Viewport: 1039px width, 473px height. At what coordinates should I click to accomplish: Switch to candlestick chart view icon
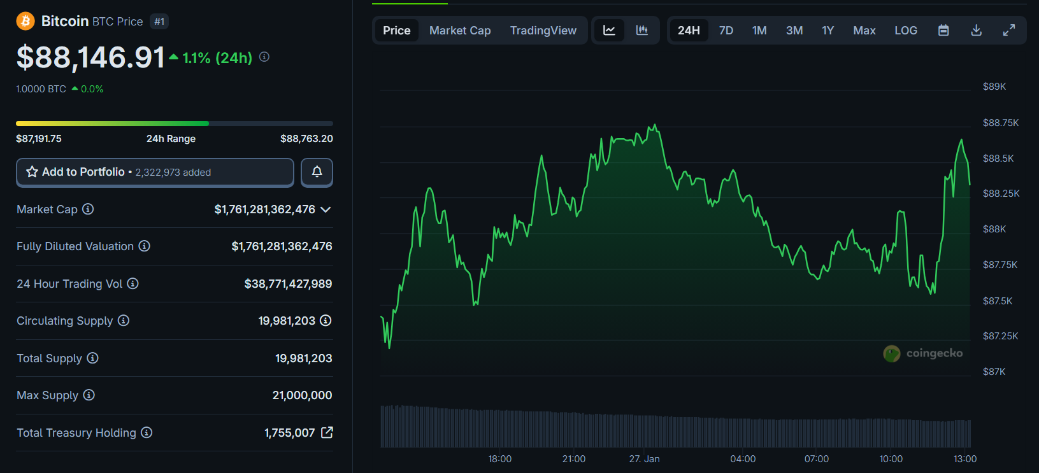[x=642, y=31]
